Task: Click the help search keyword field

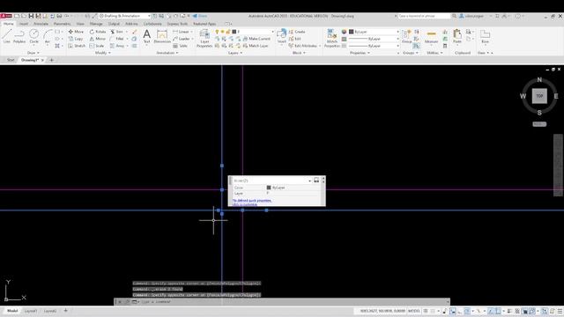Action: (423, 16)
